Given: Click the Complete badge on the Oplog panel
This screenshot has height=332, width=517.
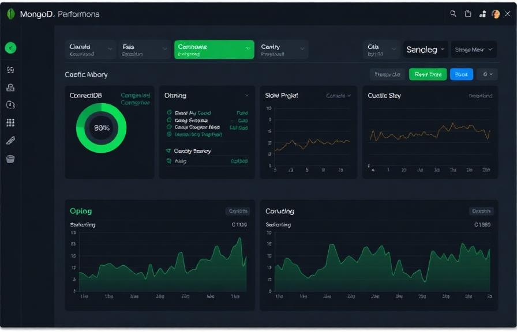Looking at the screenshot, I should click(238, 211).
